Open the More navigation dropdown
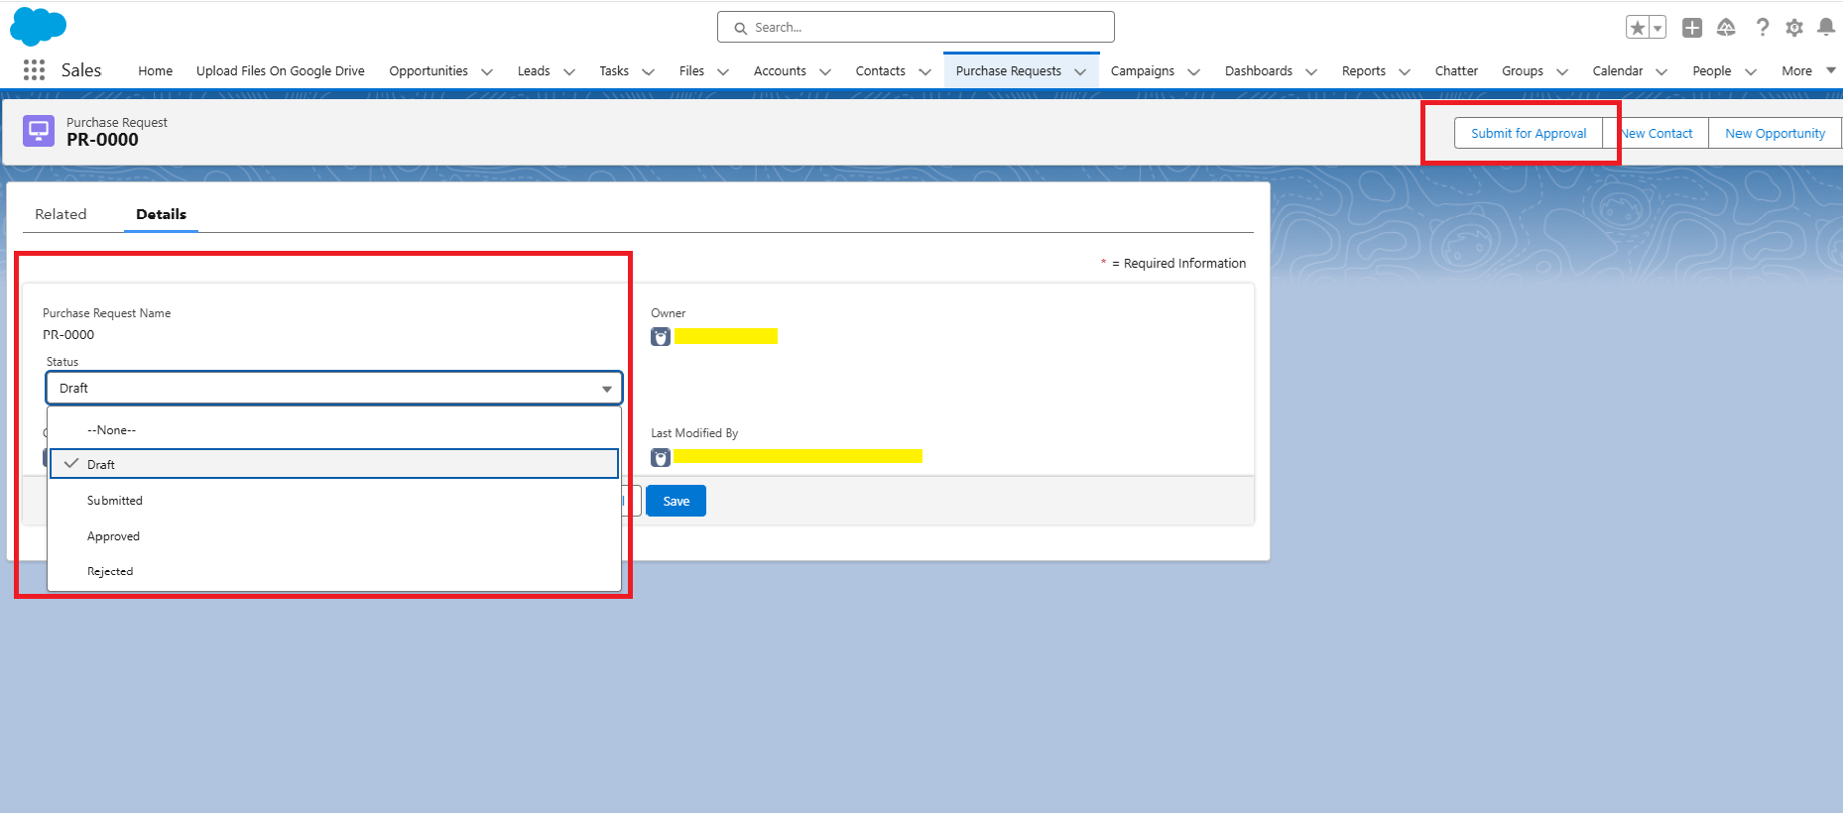The height and width of the screenshot is (813, 1843). pyautogui.click(x=1807, y=70)
